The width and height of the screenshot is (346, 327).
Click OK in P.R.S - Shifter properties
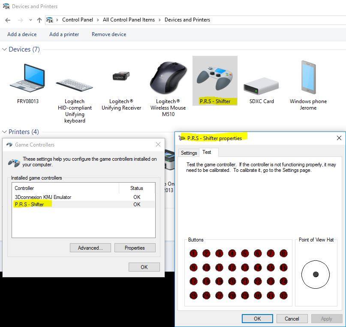[x=257, y=318]
